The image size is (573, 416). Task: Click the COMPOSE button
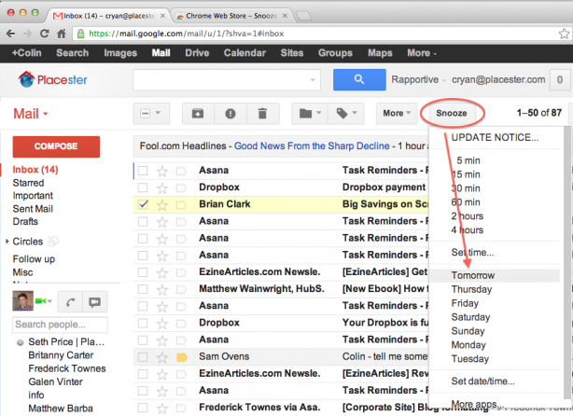pos(56,146)
